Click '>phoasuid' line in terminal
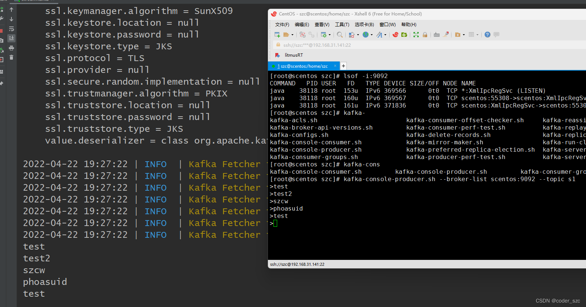 pos(286,209)
